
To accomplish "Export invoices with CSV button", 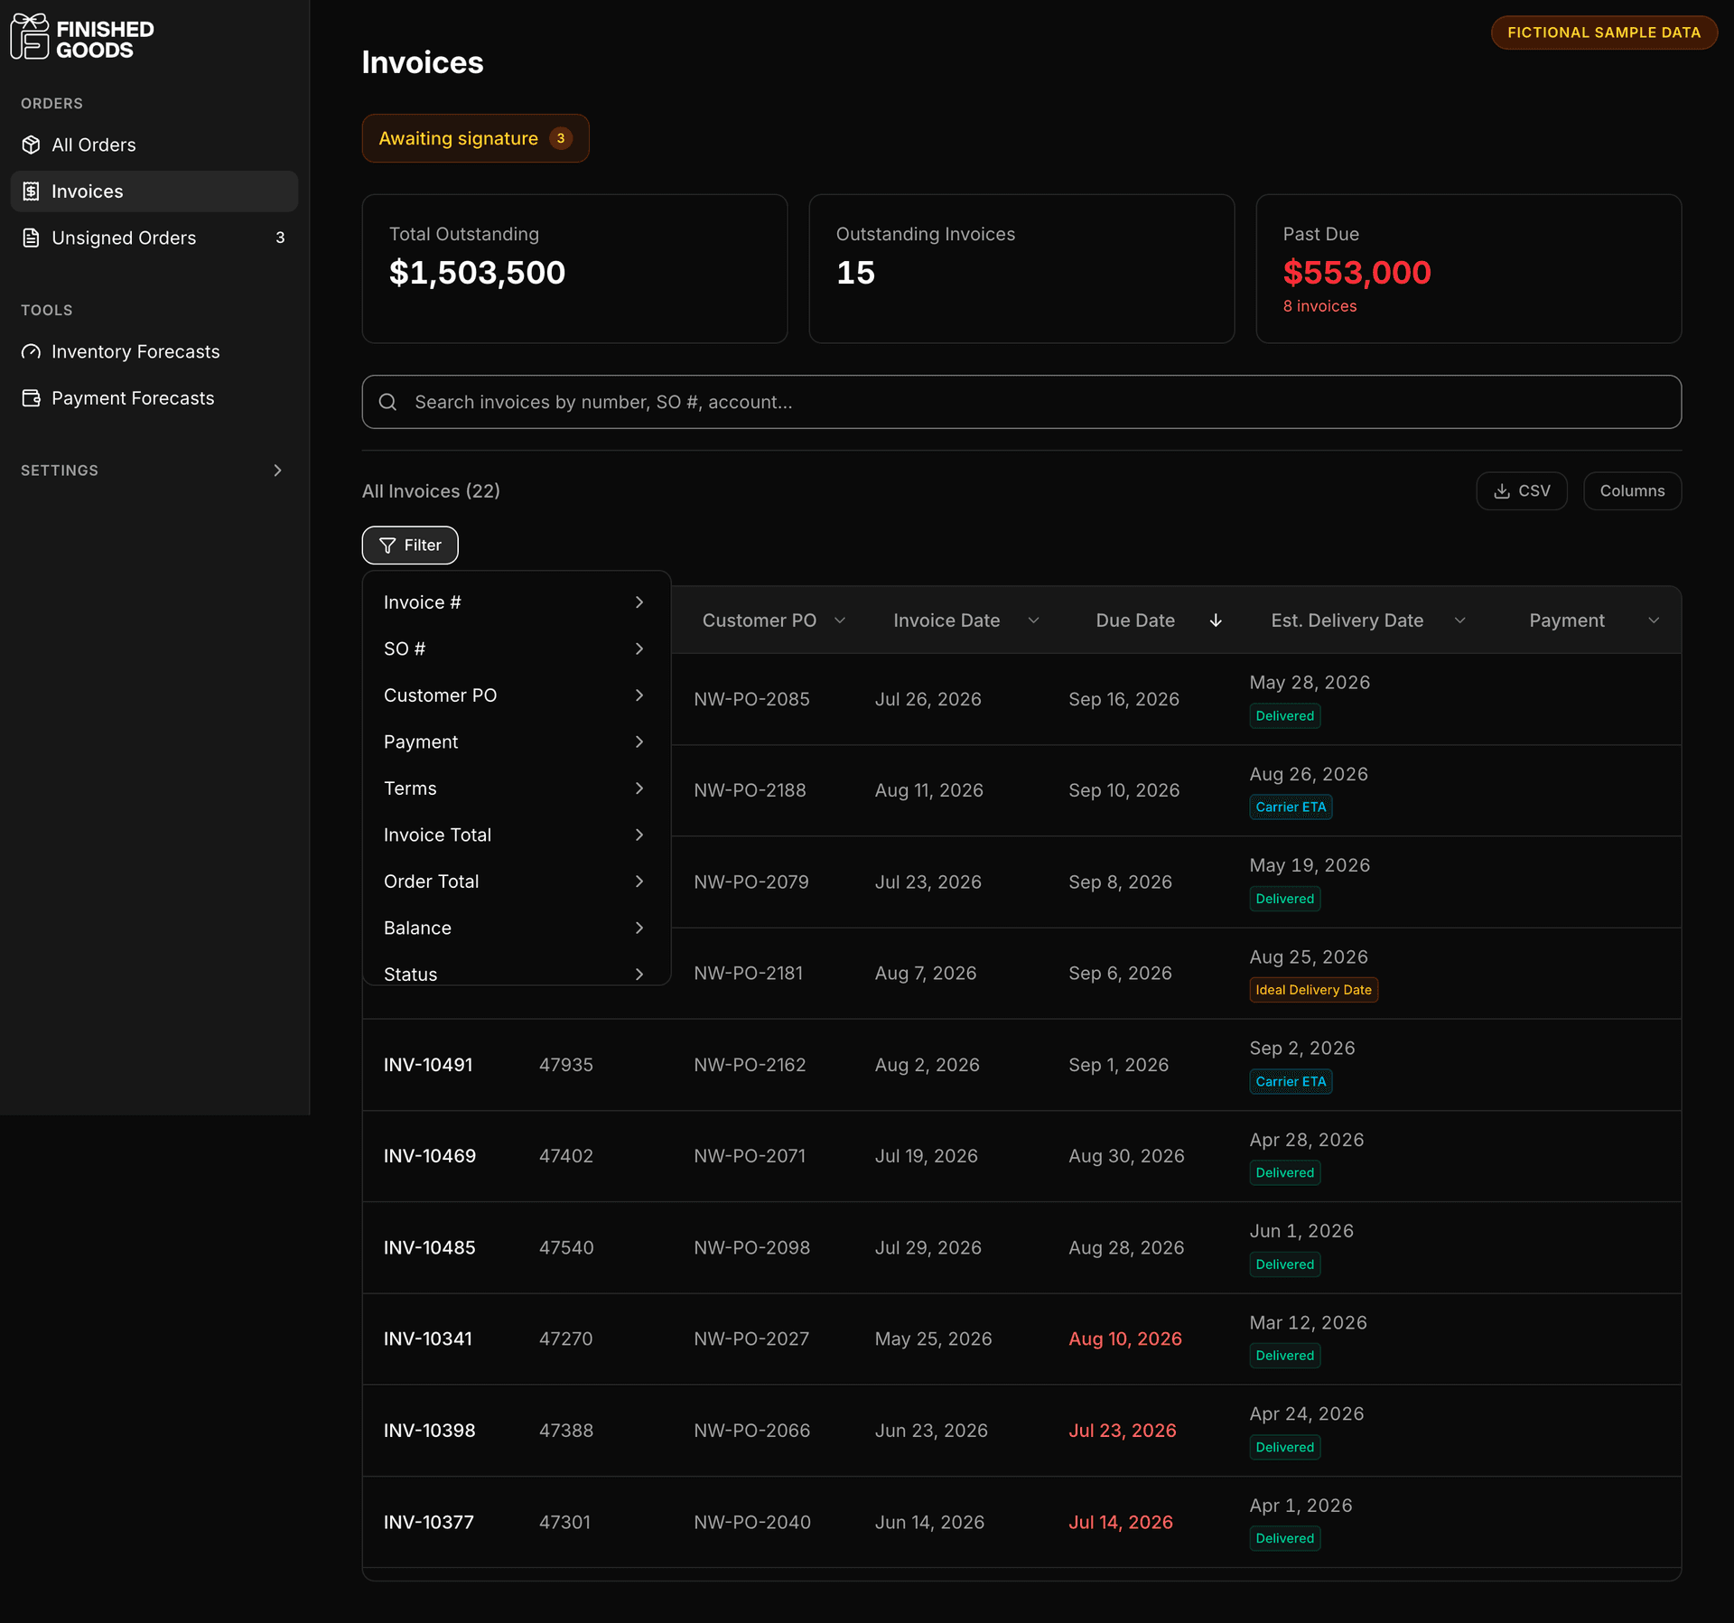I will (1522, 491).
